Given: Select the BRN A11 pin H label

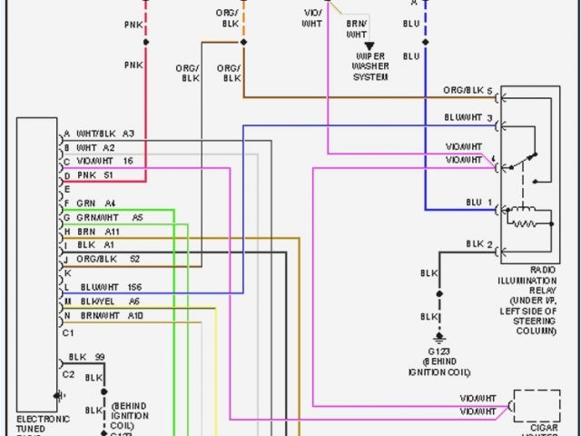Looking at the screenshot, I should [x=98, y=232].
